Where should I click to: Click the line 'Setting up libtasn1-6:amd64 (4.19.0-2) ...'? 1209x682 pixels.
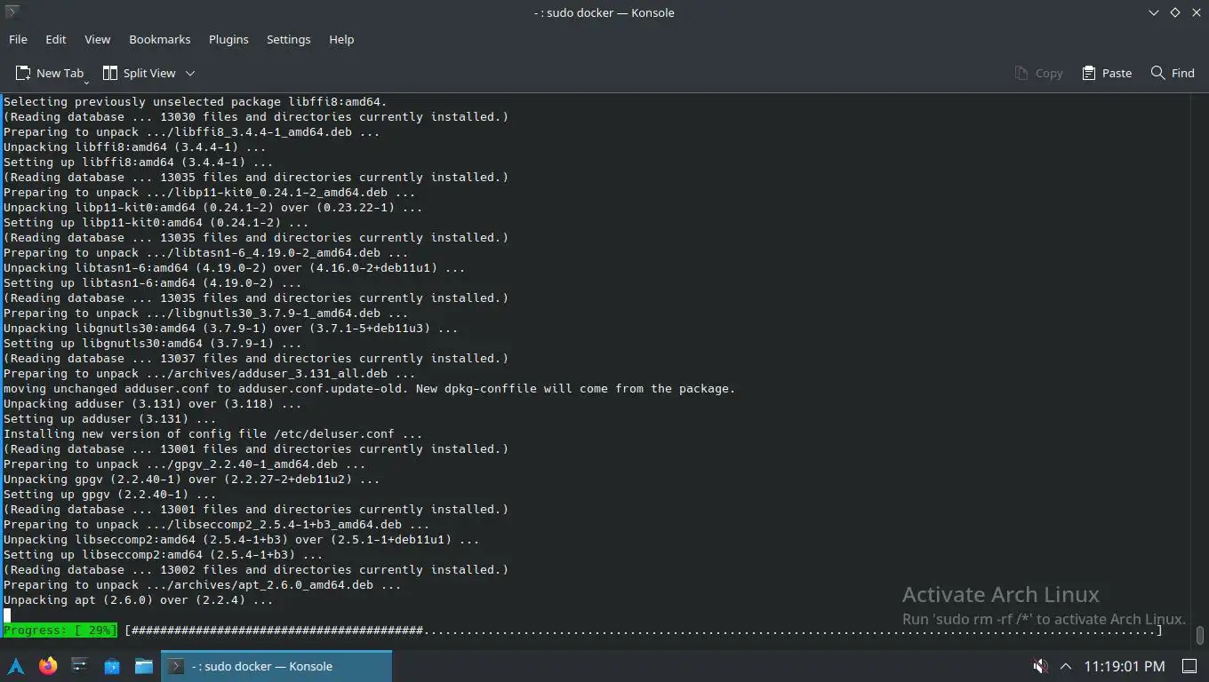(153, 282)
